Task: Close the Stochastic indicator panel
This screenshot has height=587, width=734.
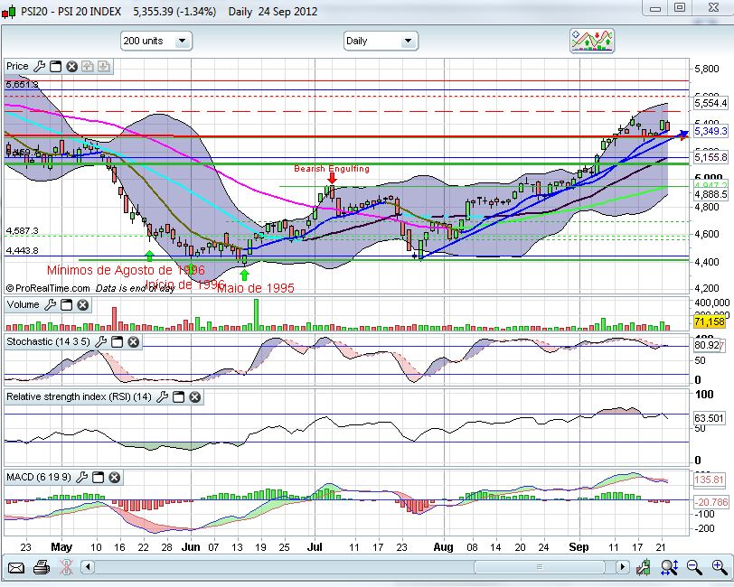Action: pyautogui.click(x=134, y=342)
